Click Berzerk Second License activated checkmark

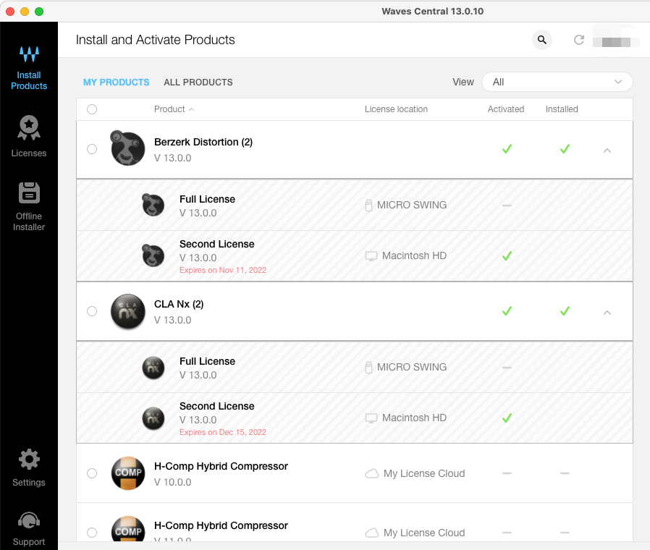tap(507, 255)
